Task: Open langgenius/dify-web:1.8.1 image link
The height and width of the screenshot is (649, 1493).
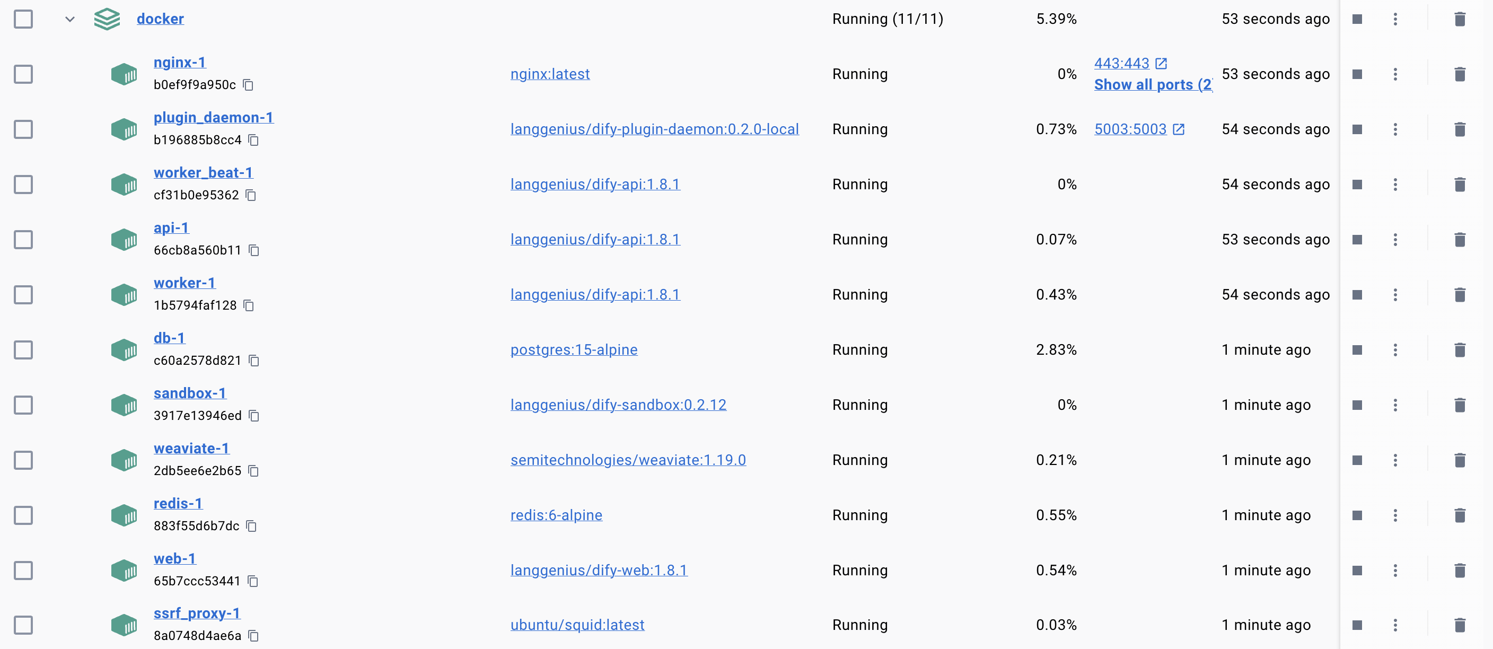Action: [599, 570]
